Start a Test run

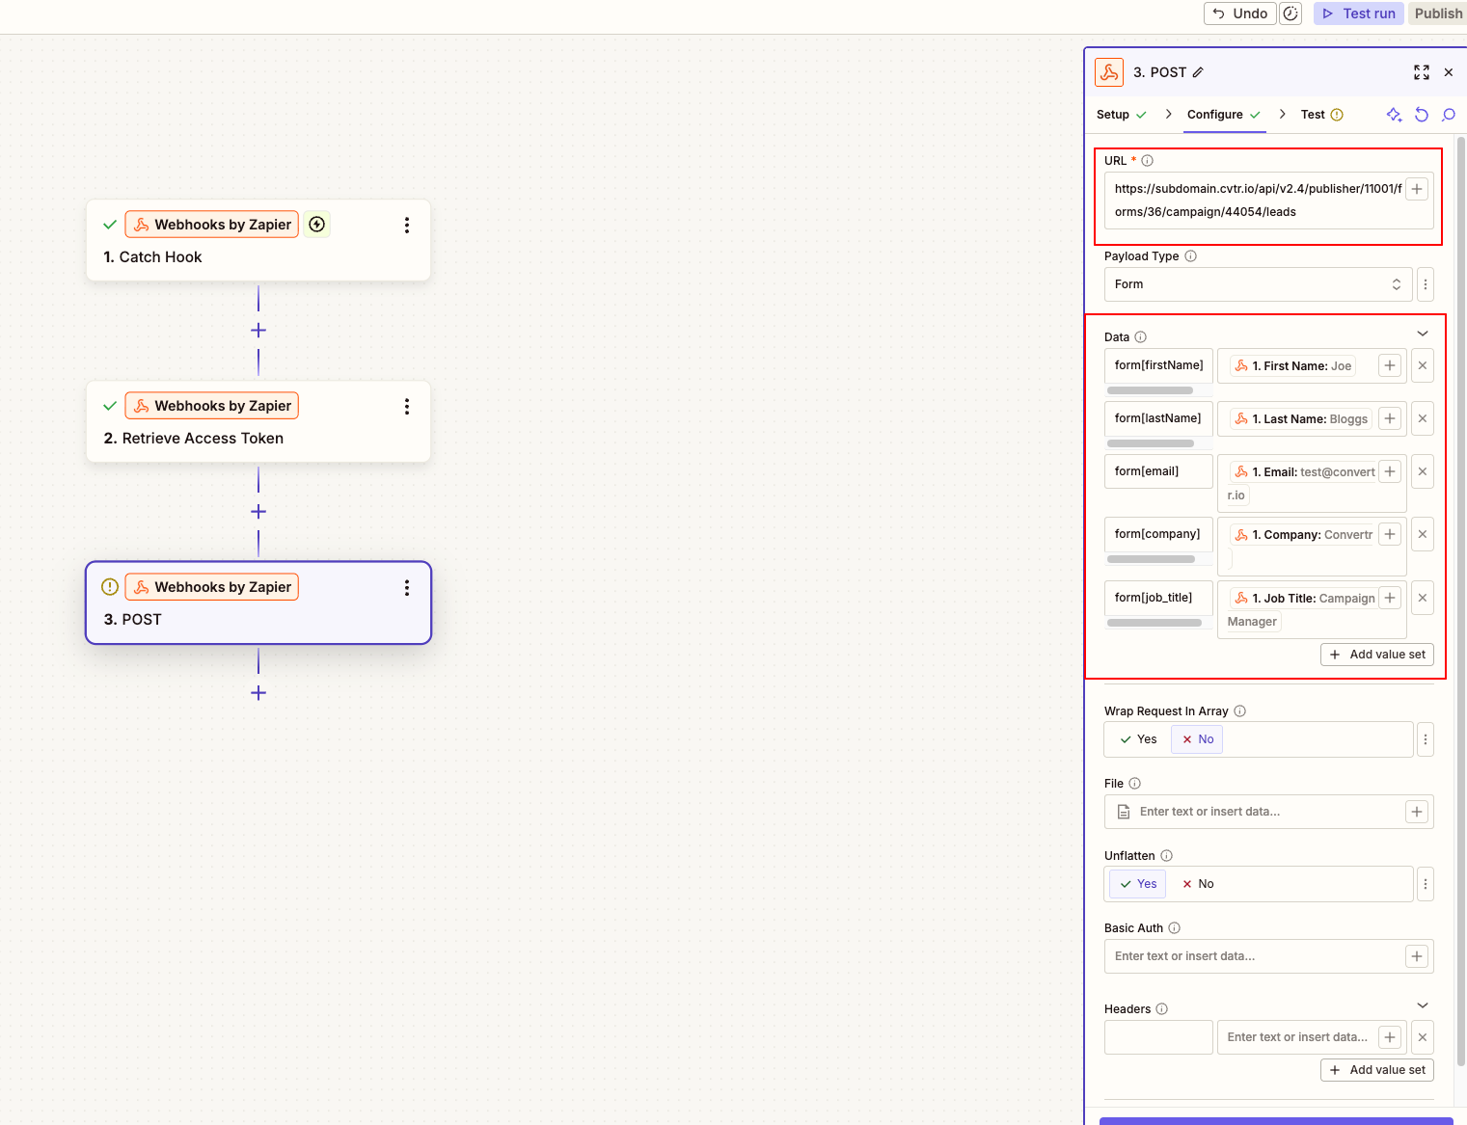point(1359,13)
